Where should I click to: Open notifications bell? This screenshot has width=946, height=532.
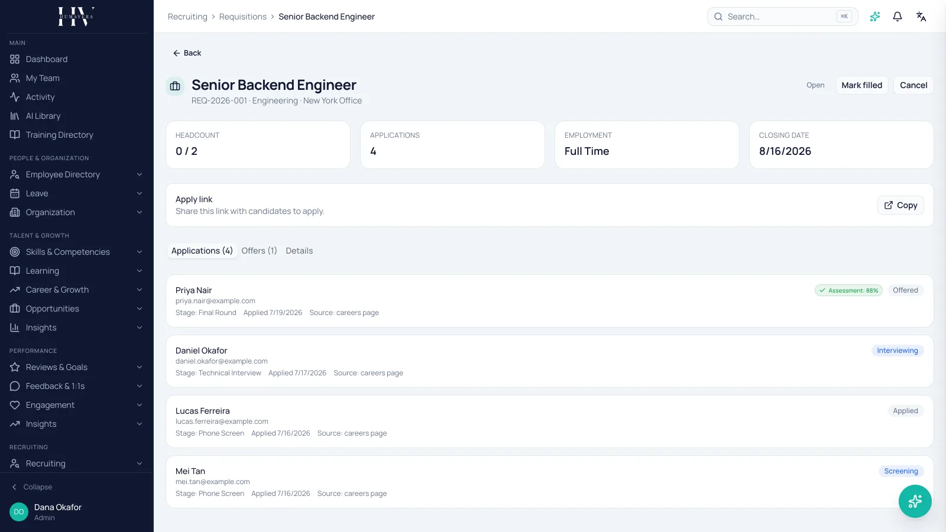click(x=898, y=17)
